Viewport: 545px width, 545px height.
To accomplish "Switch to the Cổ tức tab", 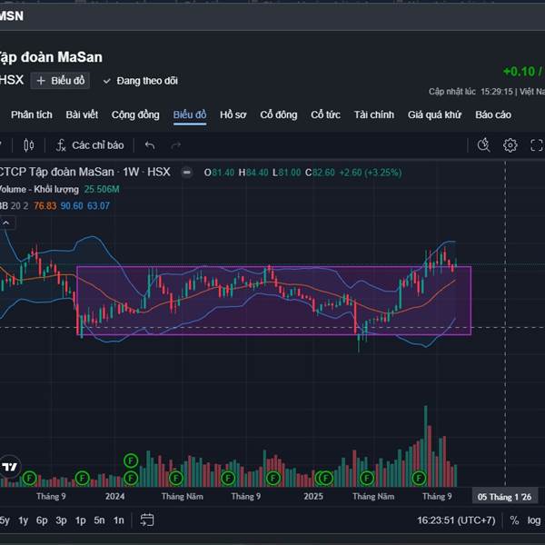I will click(325, 114).
